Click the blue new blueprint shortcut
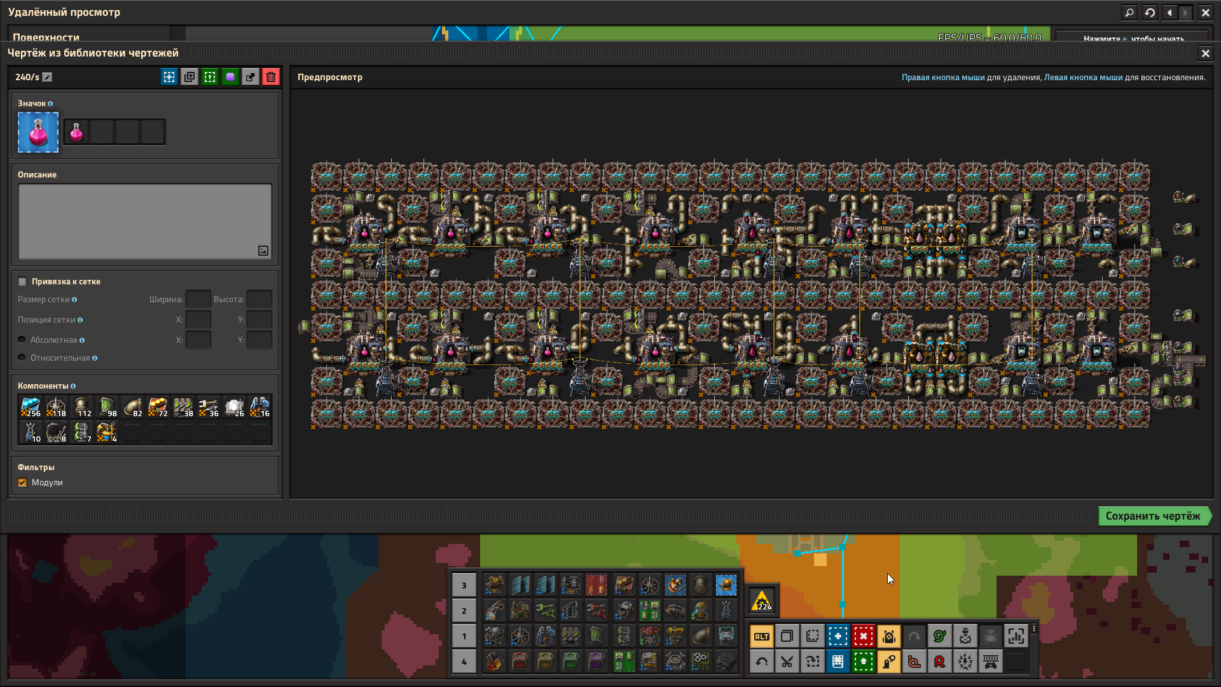 click(838, 636)
